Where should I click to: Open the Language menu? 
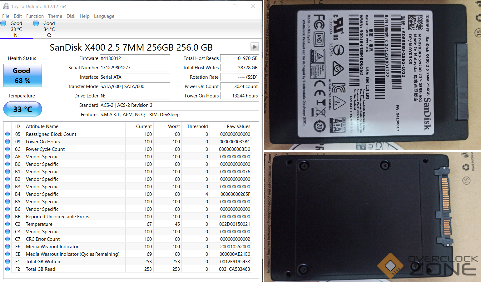coord(104,16)
